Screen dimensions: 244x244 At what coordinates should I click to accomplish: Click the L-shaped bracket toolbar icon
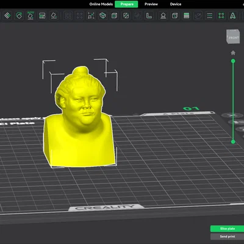(149, 16)
